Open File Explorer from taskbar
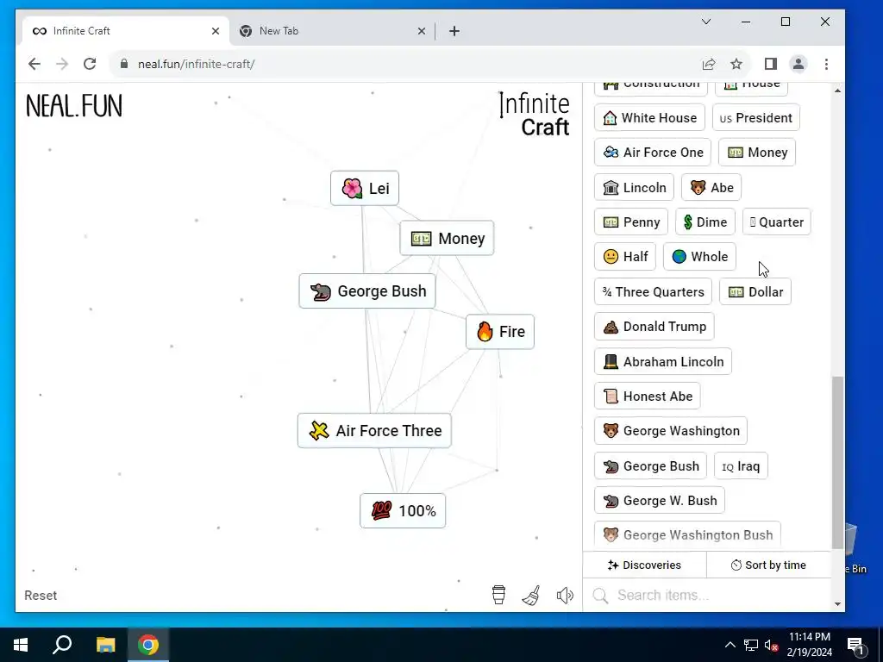This screenshot has width=883, height=662. point(105,645)
